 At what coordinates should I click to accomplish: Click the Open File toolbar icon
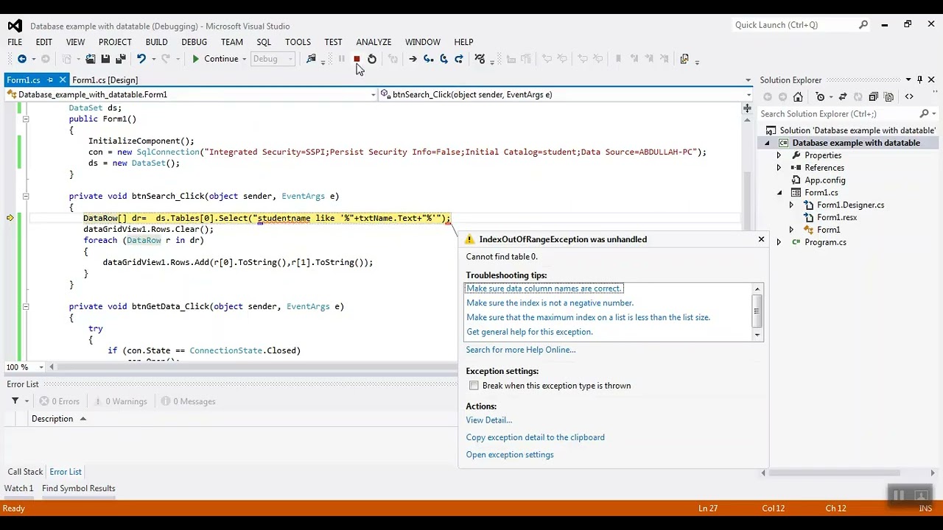90,59
